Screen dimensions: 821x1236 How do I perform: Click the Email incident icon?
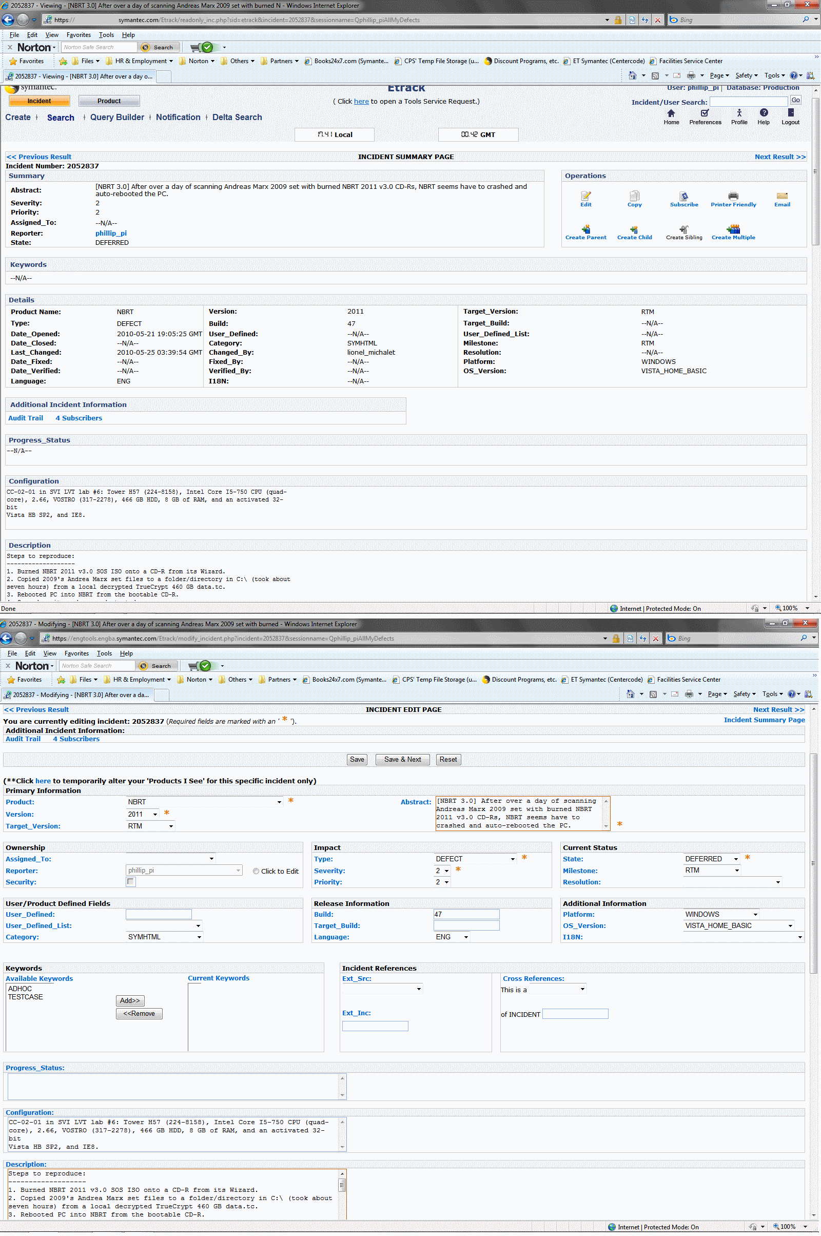point(781,197)
